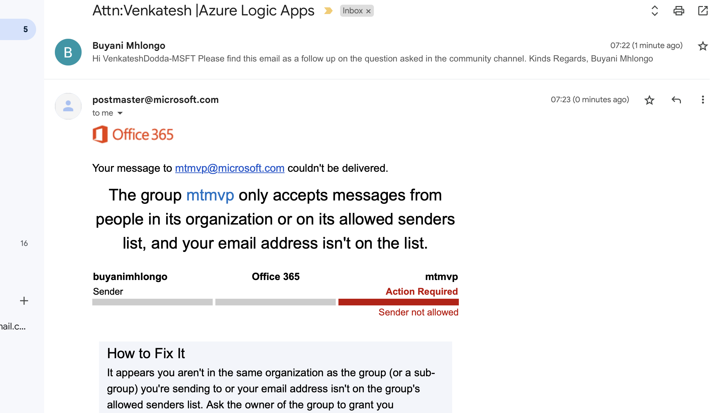Click the 'How to Fix It' heading
This screenshot has width=715, height=413.
pos(146,354)
